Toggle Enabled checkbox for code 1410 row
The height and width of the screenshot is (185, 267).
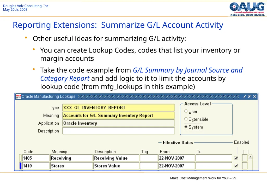pos(236,166)
